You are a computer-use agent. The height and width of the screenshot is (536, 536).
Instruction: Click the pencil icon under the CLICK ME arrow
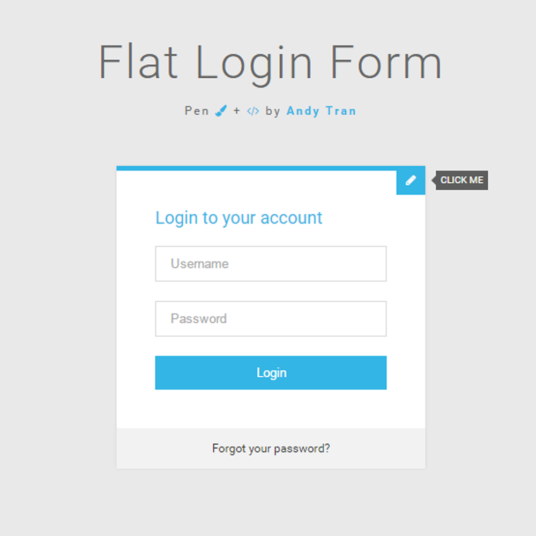[411, 180]
